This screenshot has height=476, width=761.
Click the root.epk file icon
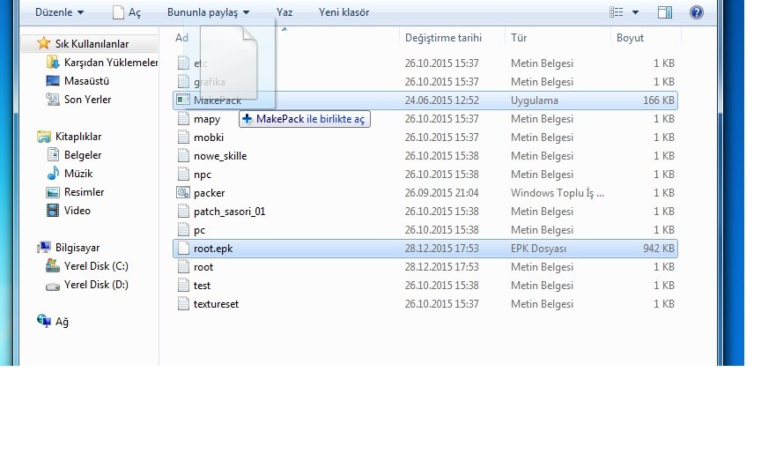pos(183,248)
